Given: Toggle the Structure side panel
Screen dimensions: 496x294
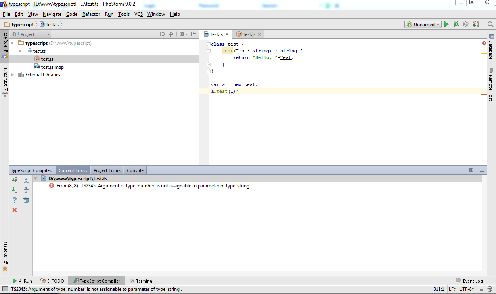Looking at the screenshot, I should 5,81.
